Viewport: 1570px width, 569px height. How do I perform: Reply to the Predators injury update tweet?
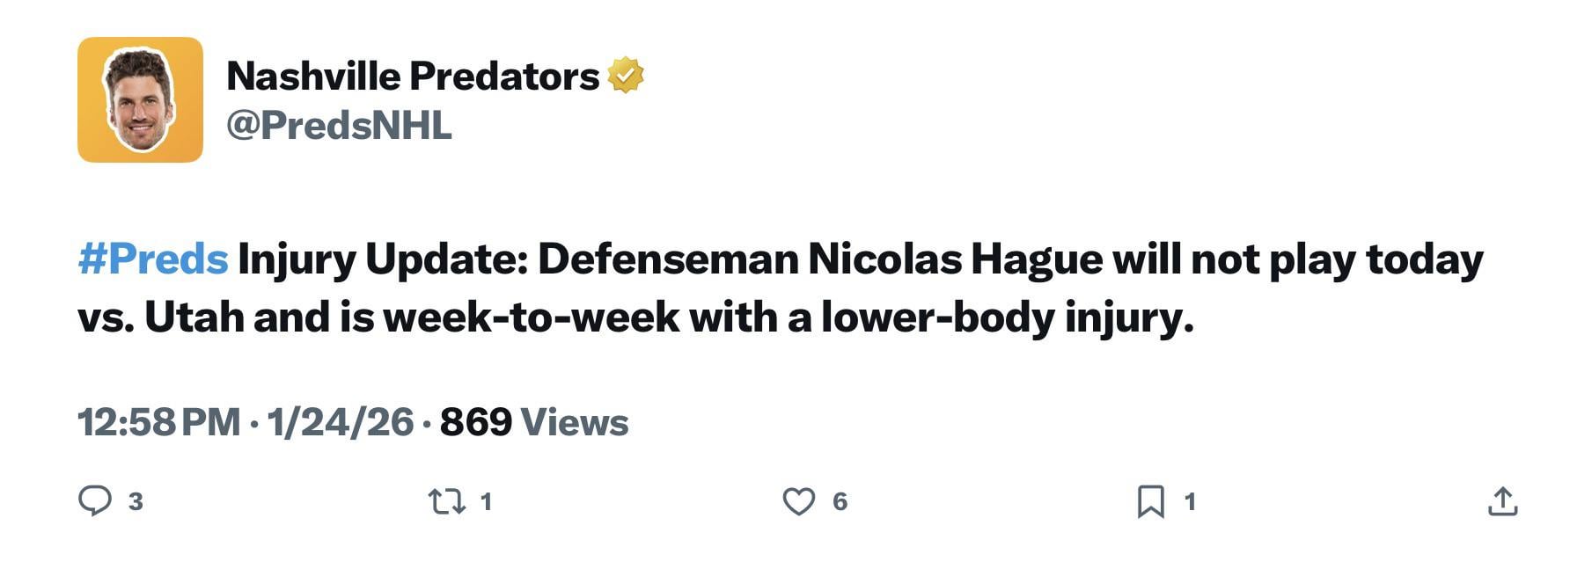[x=93, y=500]
